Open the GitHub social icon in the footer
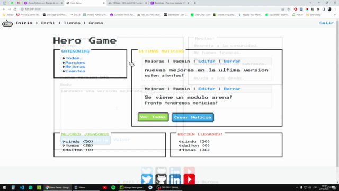The image size is (339, 191). click(x=161, y=179)
